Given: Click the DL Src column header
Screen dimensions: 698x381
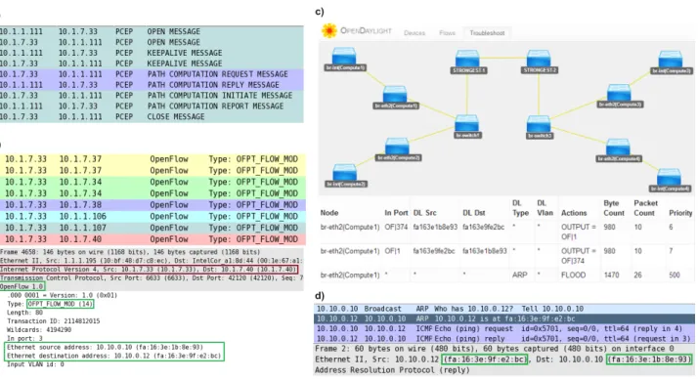Looking at the screenshot, I should tap(424, 213).
